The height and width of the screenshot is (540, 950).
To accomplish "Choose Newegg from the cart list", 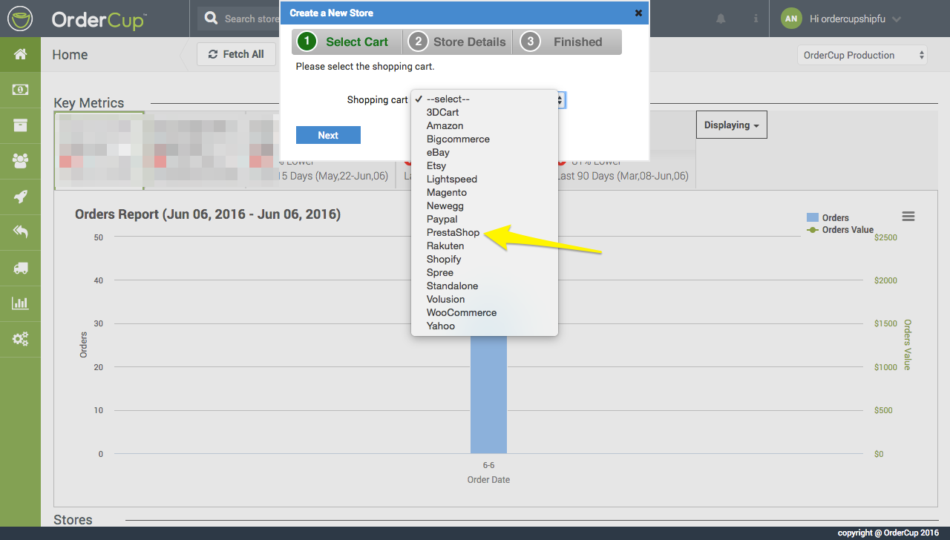I will [485, 205].
